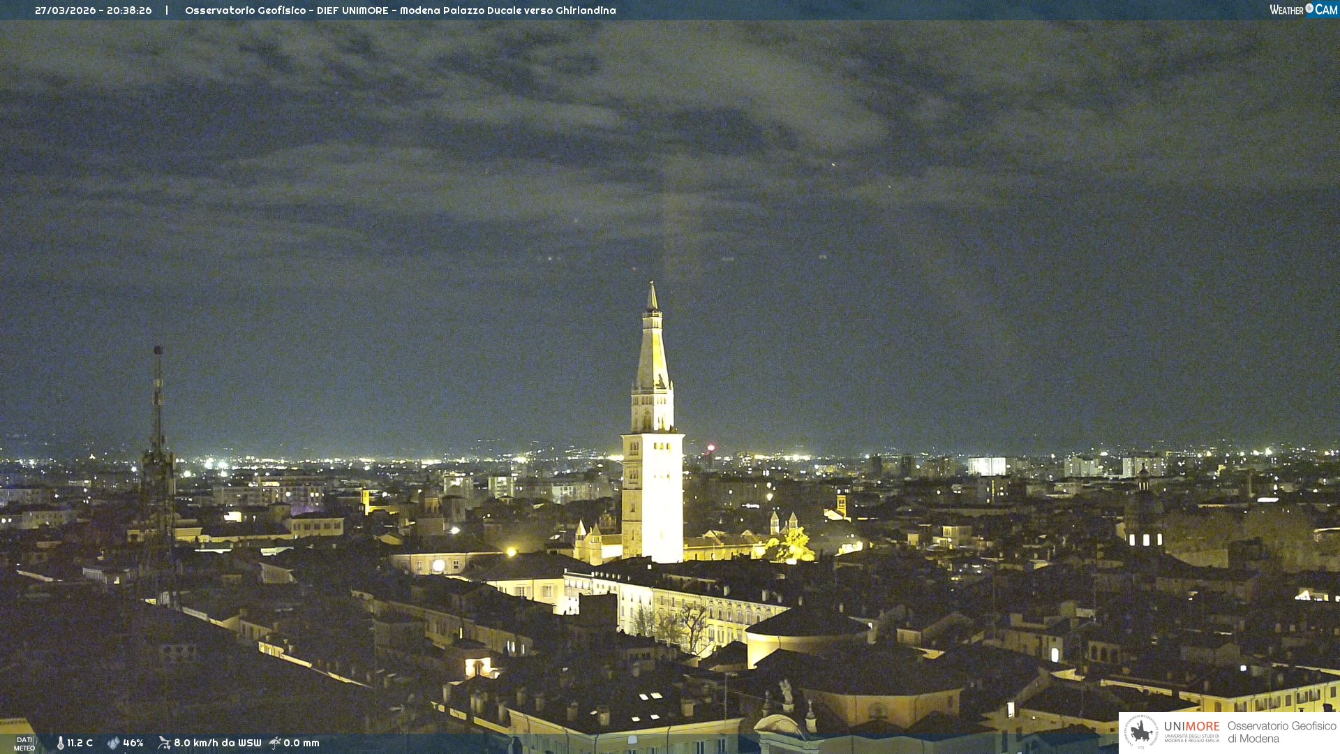Click the 11.2 C temperature reading
Viewport: 1340px width, 754px height.
80,743
